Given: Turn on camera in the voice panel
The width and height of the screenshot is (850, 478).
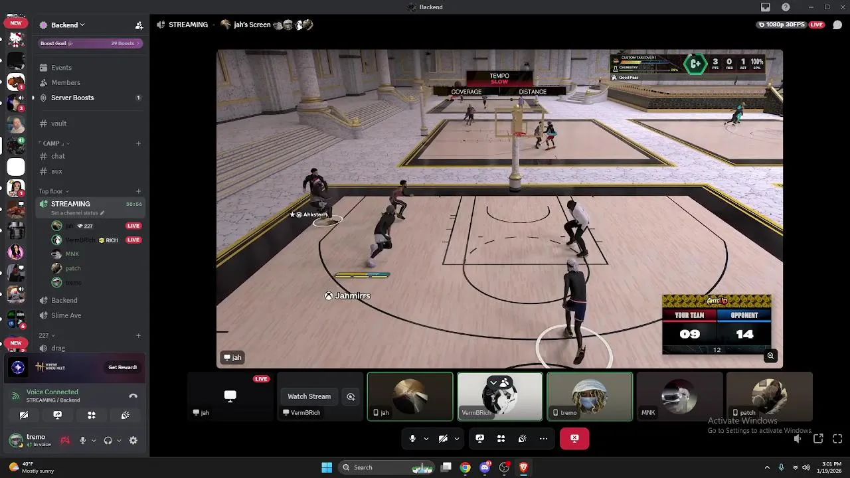Looking at the screenshot, I should [x=24, y=415].
